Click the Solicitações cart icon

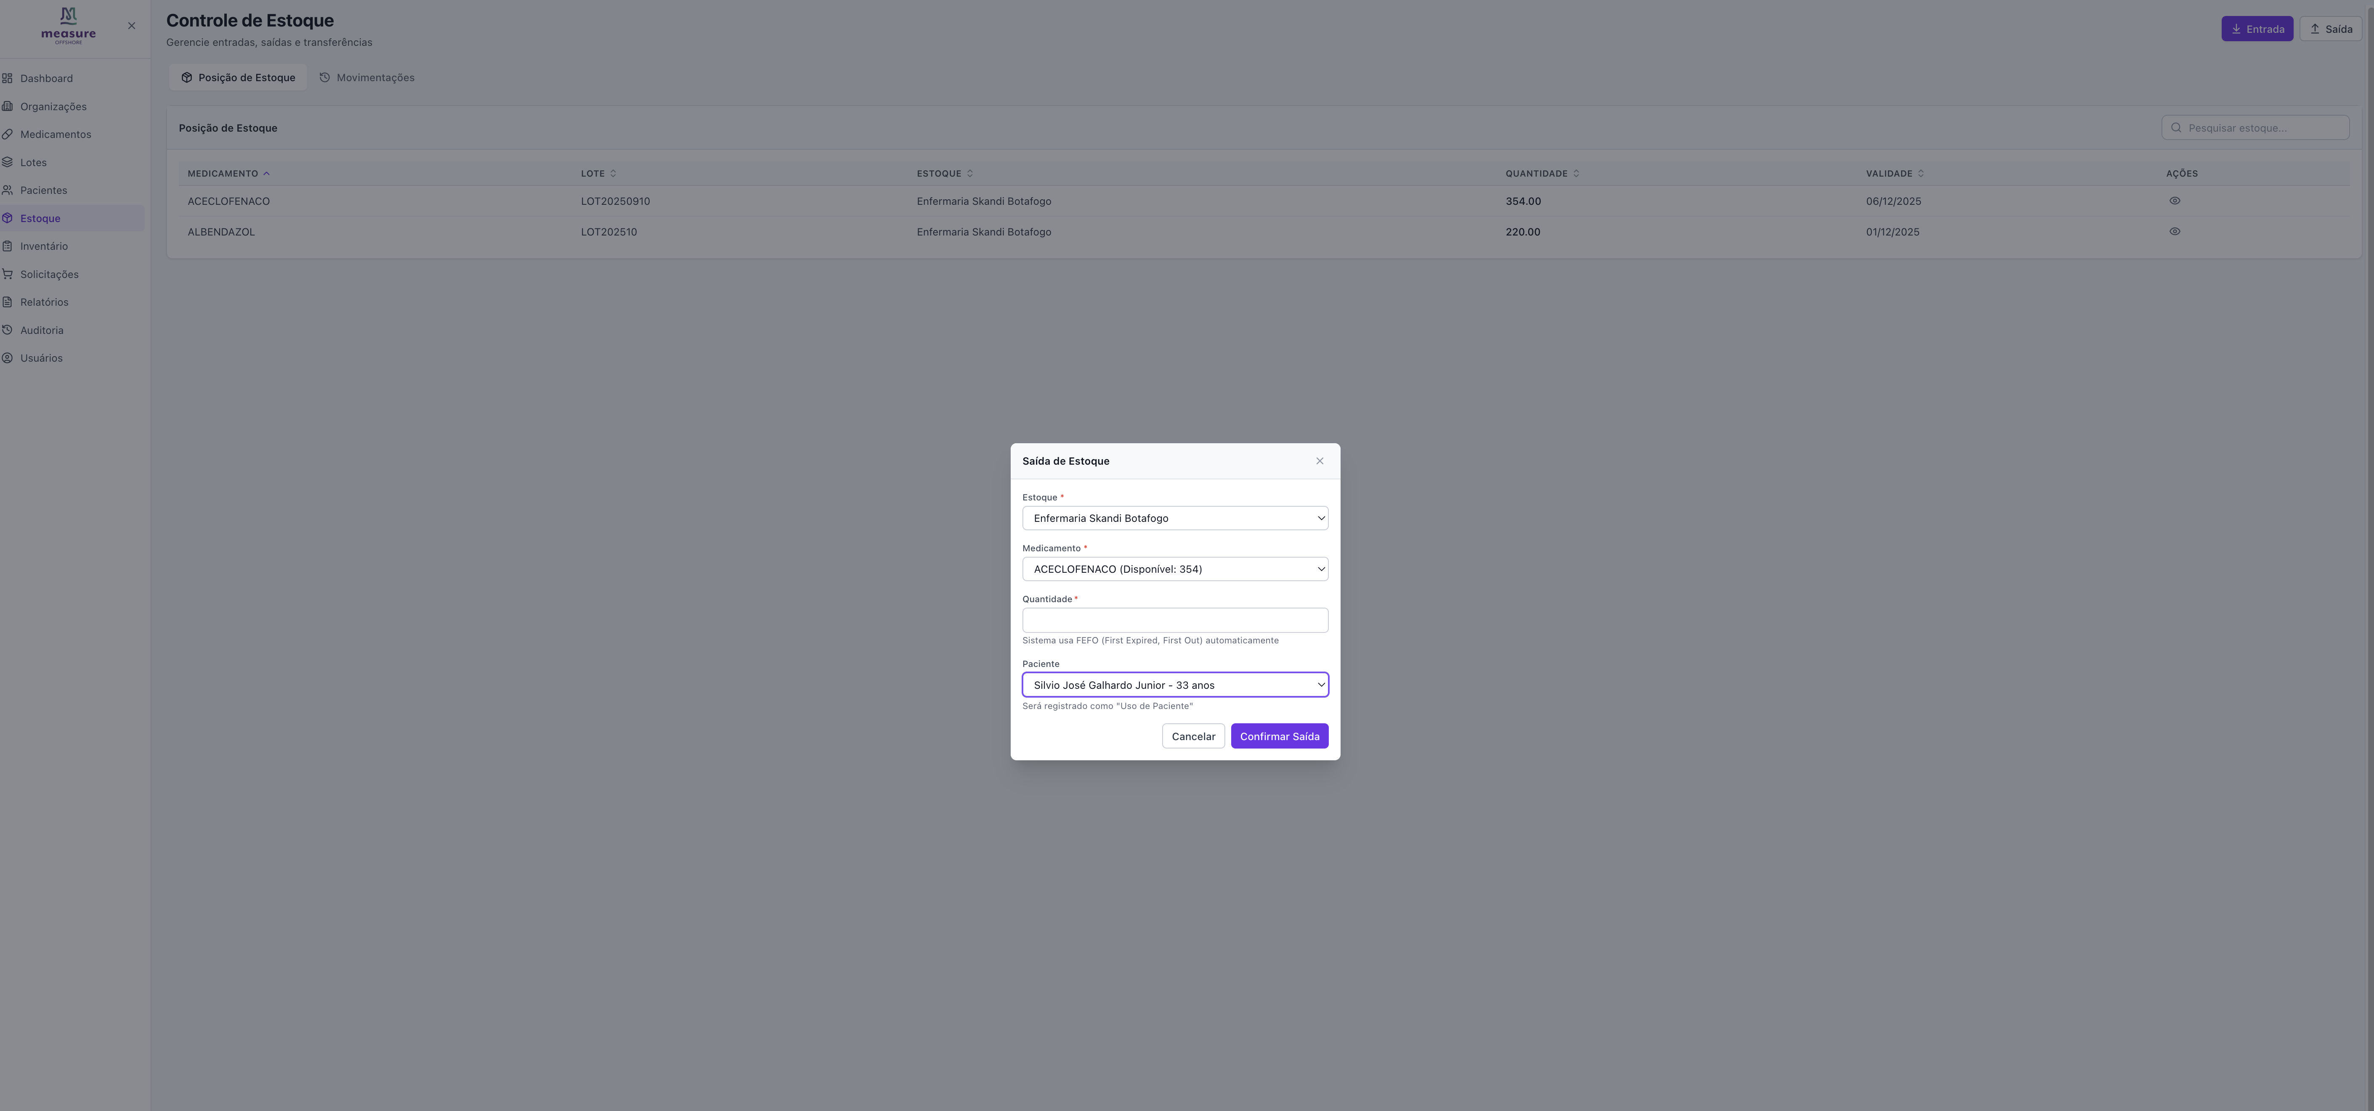click(8, 274)
